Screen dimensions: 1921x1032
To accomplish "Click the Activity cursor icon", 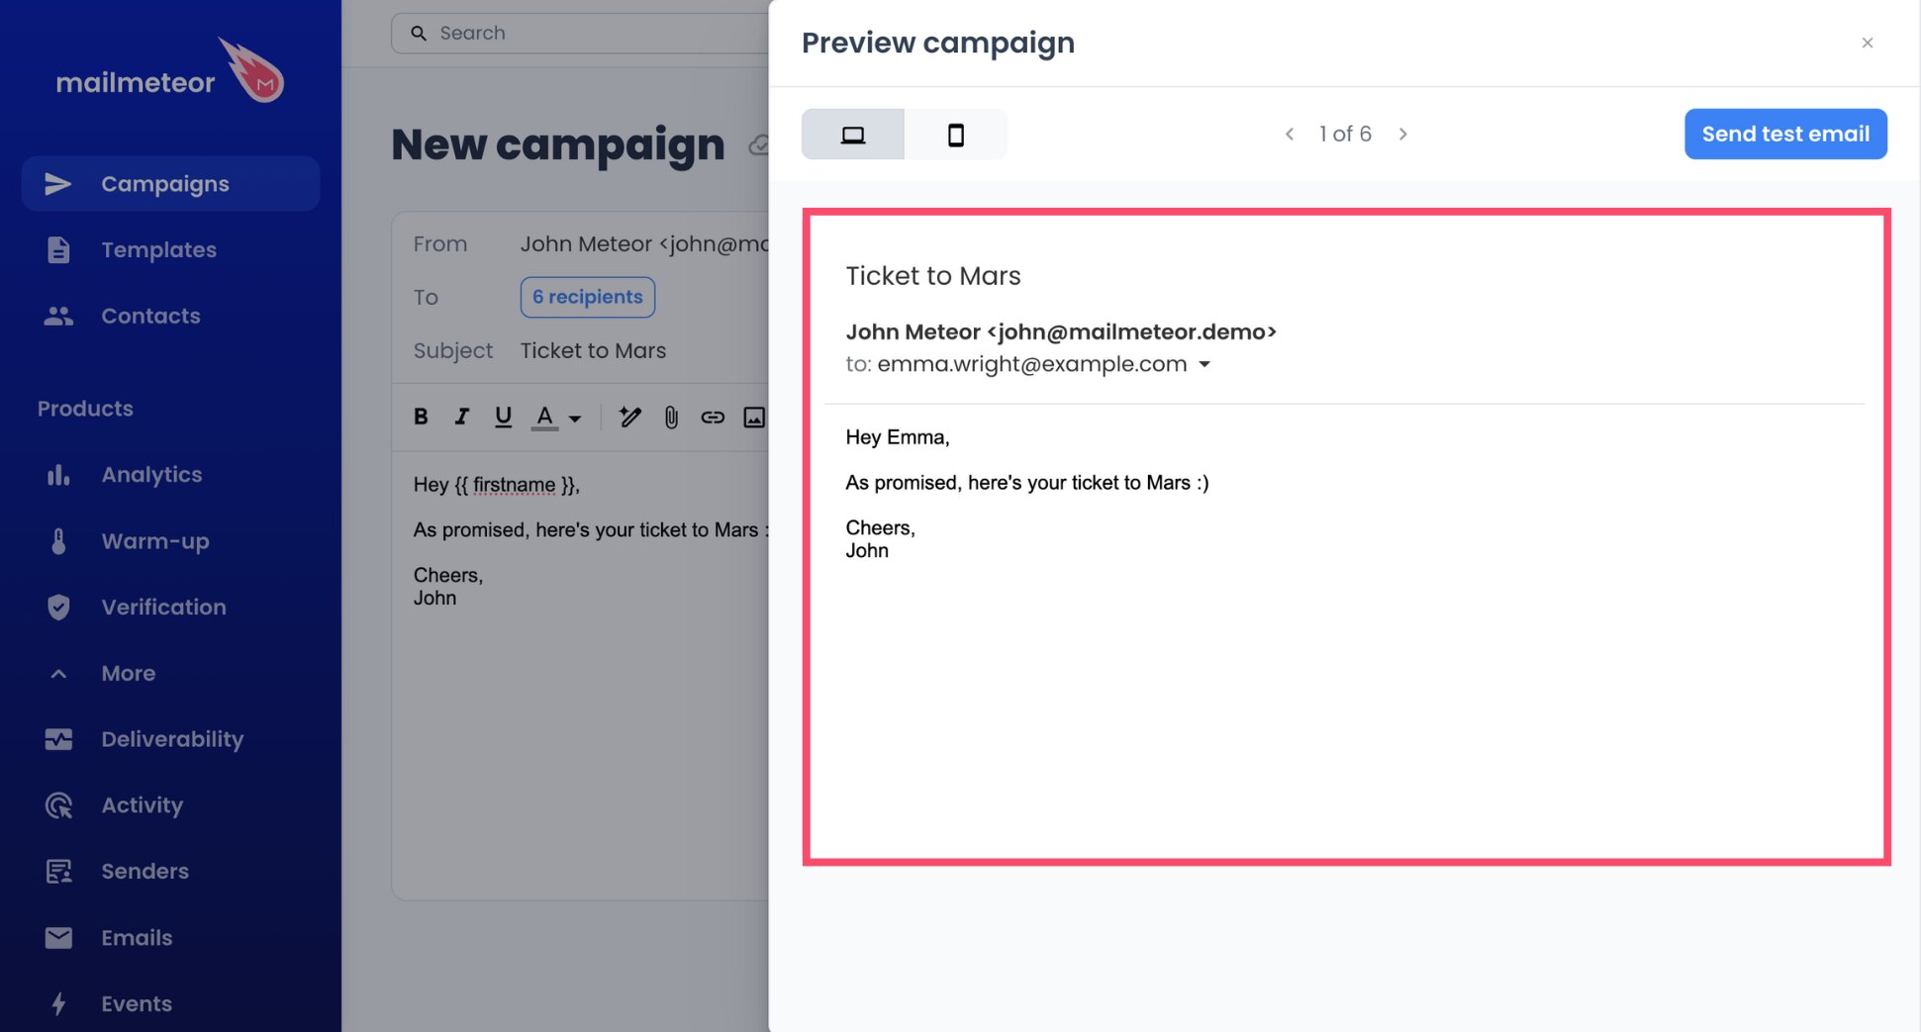I will point(58,805).
